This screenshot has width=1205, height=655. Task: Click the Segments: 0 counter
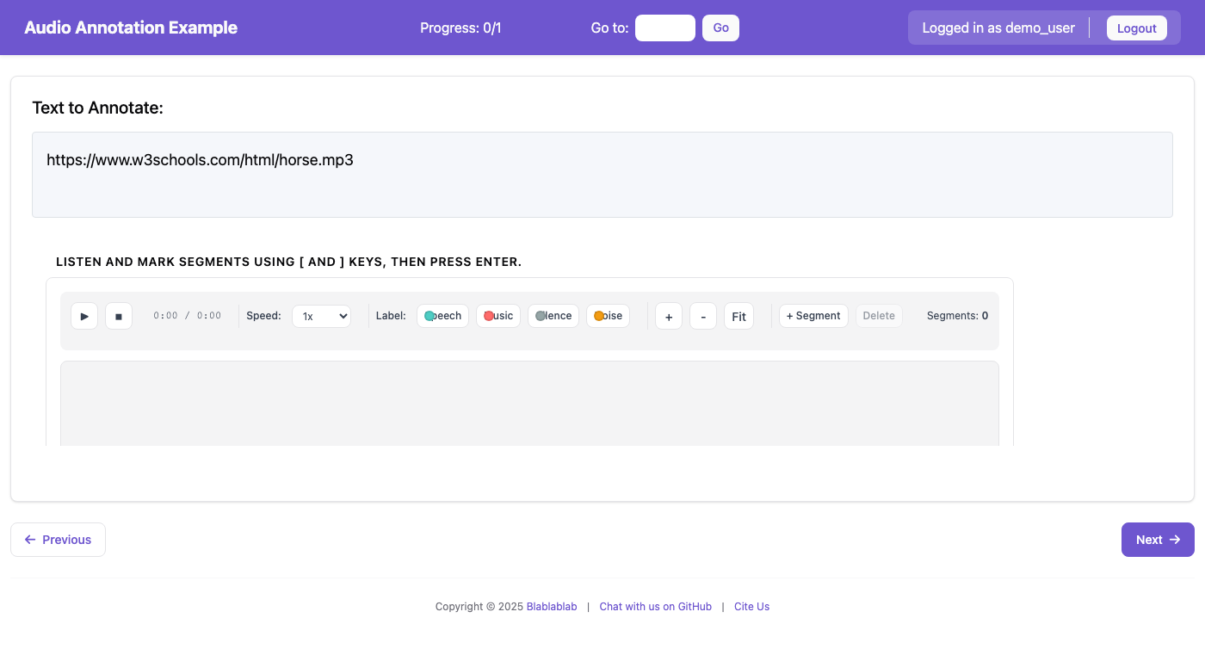pos(957,316)
